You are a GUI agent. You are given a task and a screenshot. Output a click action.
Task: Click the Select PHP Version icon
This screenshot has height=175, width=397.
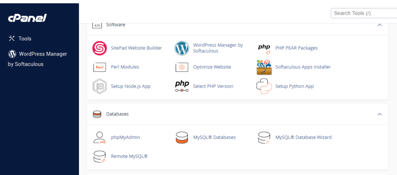point(182,86)
